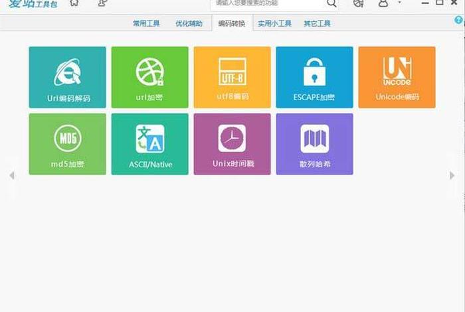Go to previous page with left arrow
Screen dimensions: 465x312
tap(12, 175)
